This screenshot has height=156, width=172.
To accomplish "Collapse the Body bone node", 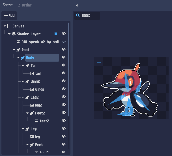I will (x=18, y=58).
